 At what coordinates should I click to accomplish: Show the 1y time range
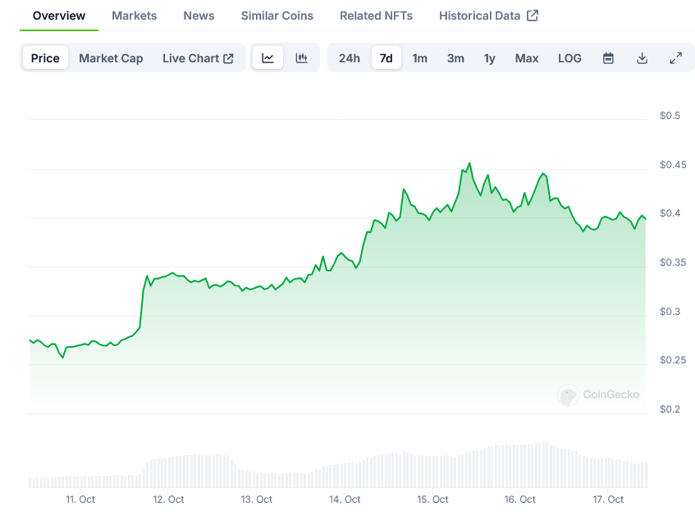pyautogui.click(x=489, y=58)
